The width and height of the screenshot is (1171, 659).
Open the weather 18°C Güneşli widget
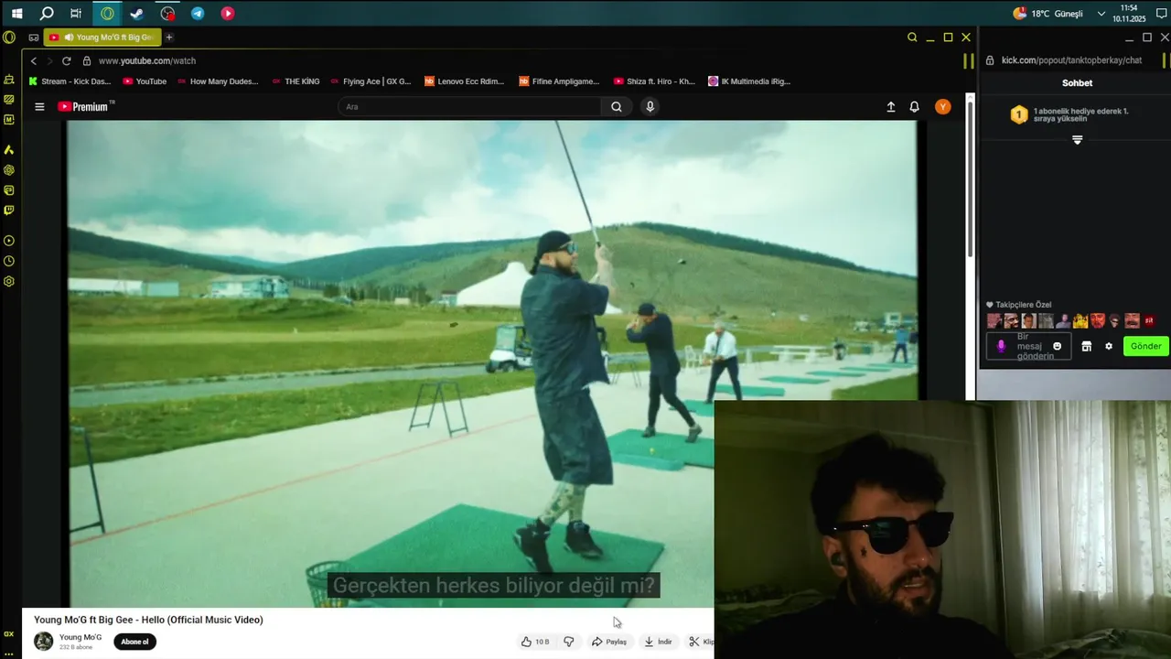tap(1048, 14)
